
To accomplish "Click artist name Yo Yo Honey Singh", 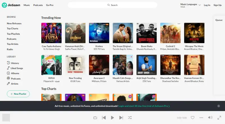I will pyautogui.click(x=51, y=49).
